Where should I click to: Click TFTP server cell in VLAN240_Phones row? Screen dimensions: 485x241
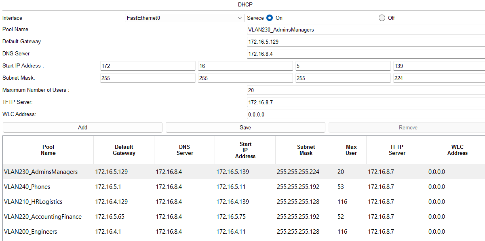[397, 187]
